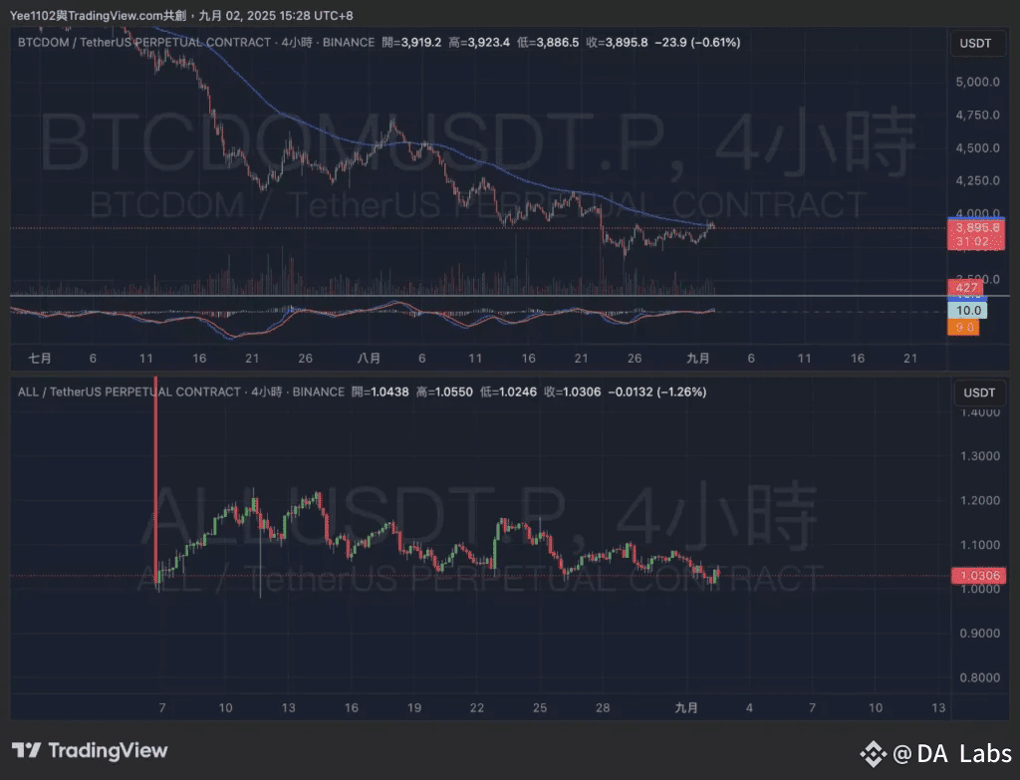
Task: Click the 1.0306 price label on the ALL chart
Action: (977, 575)
